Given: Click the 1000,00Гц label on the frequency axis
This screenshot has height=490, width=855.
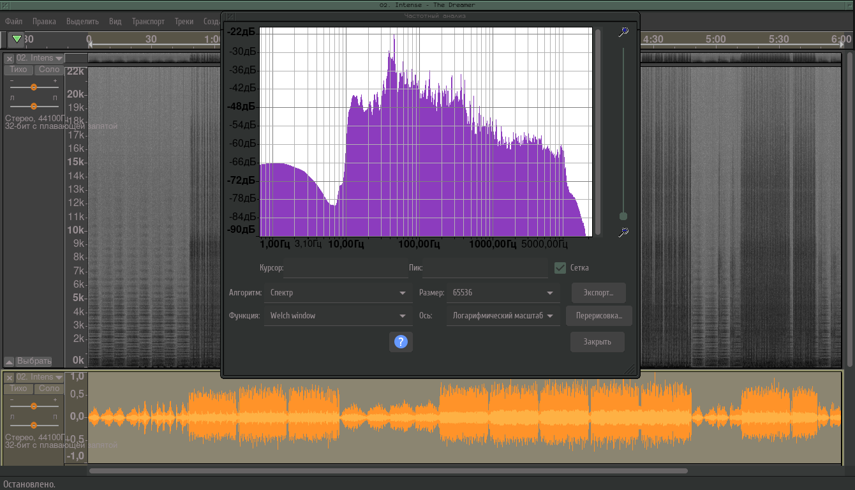Looking at the screenshot, I should pyautogui.click(x=493, y=244).
